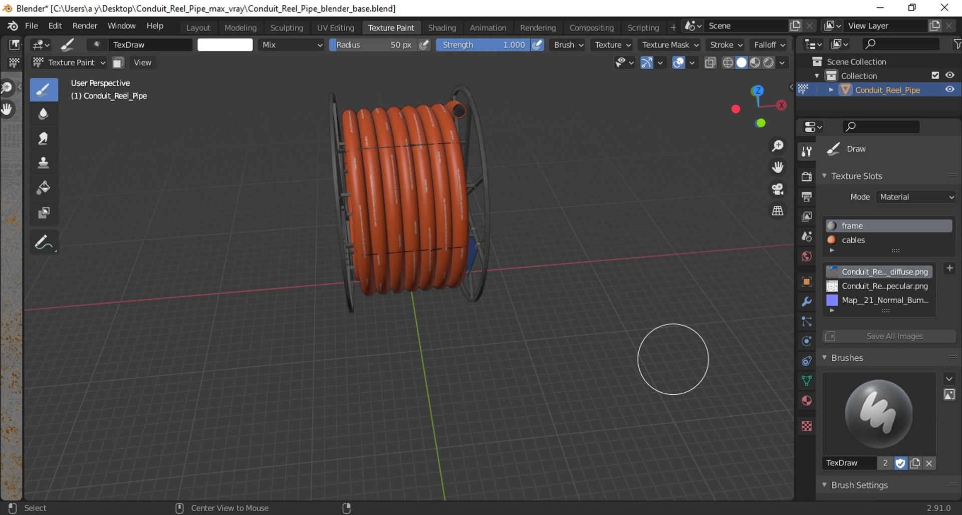Image resolution: width=962 pixels, height=515 pixels.
Task: Toggle camera view in viewport
Action: 777,189
